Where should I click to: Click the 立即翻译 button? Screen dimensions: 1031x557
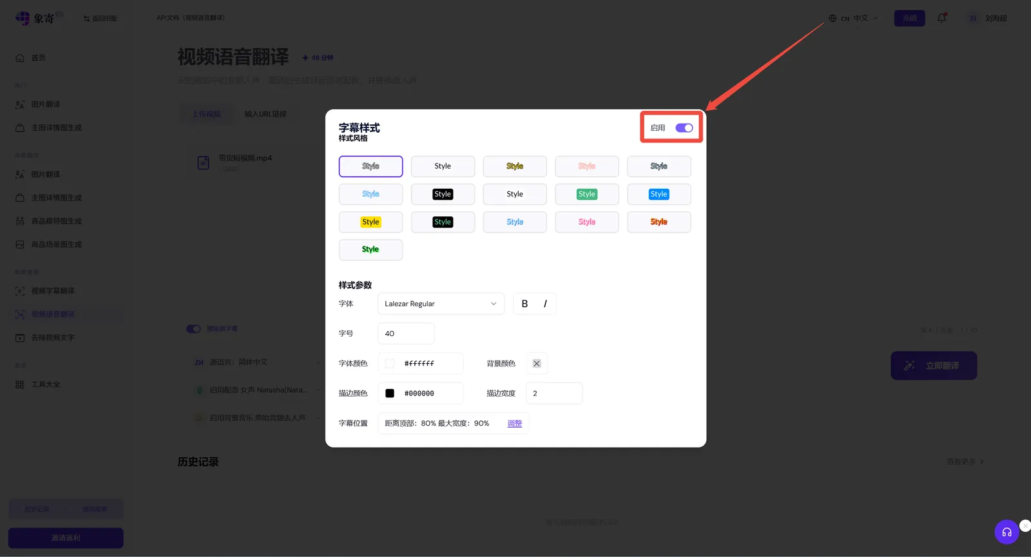pos(934,366)
